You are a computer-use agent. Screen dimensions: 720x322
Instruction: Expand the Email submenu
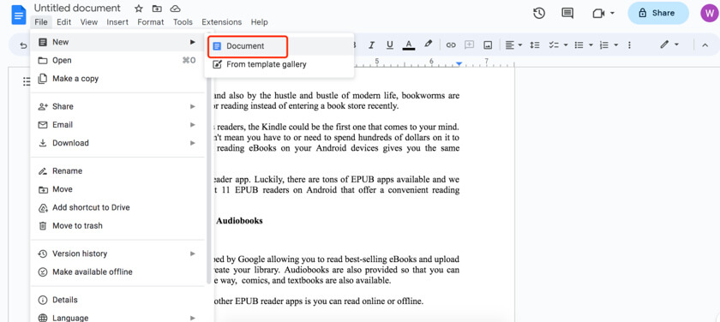pyautogui.click(x=192, y=125)
